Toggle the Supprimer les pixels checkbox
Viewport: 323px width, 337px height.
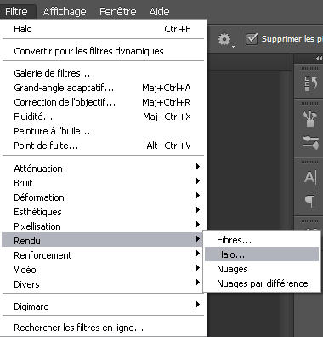[x=252, y=39]
